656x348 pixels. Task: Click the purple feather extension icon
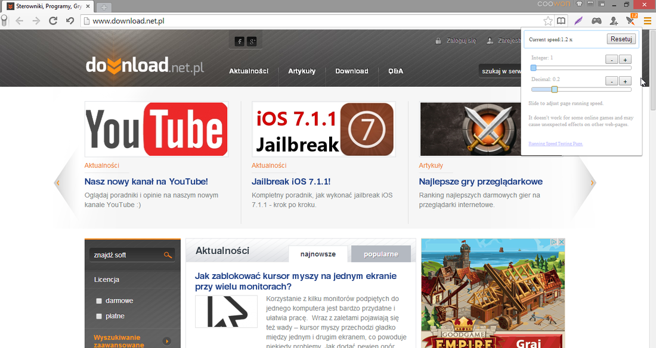(x=578, y=21)
